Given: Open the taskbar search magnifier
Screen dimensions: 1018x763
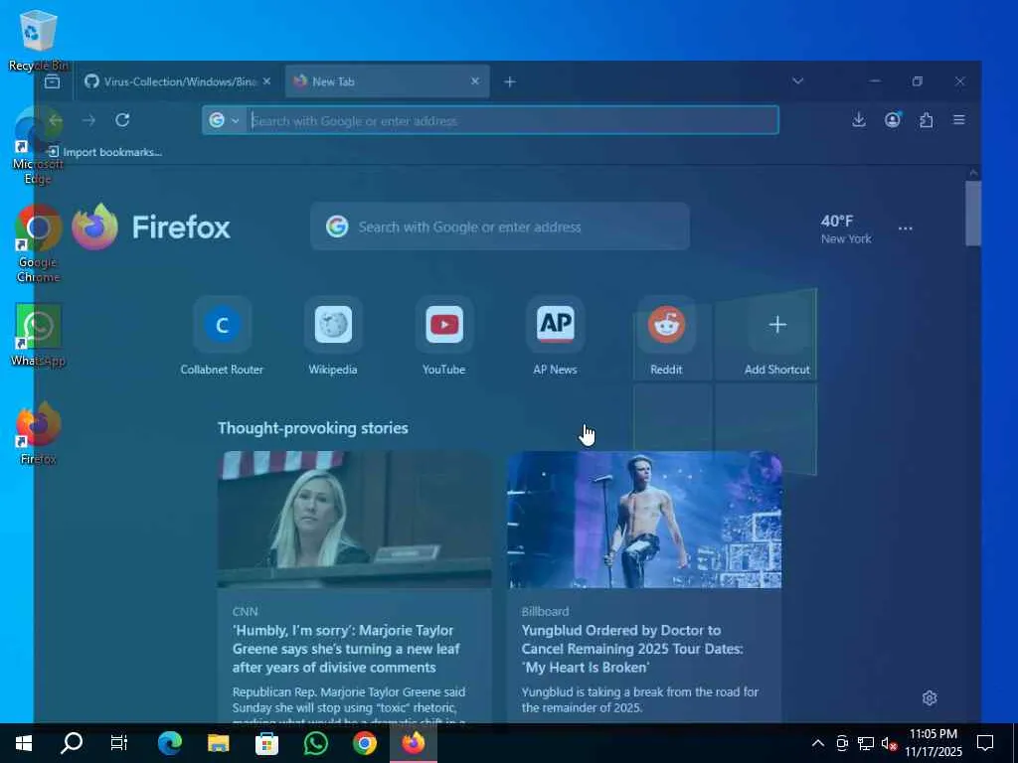Looking at the screenshot, I should pyautogui.click(x=72, y=743).
